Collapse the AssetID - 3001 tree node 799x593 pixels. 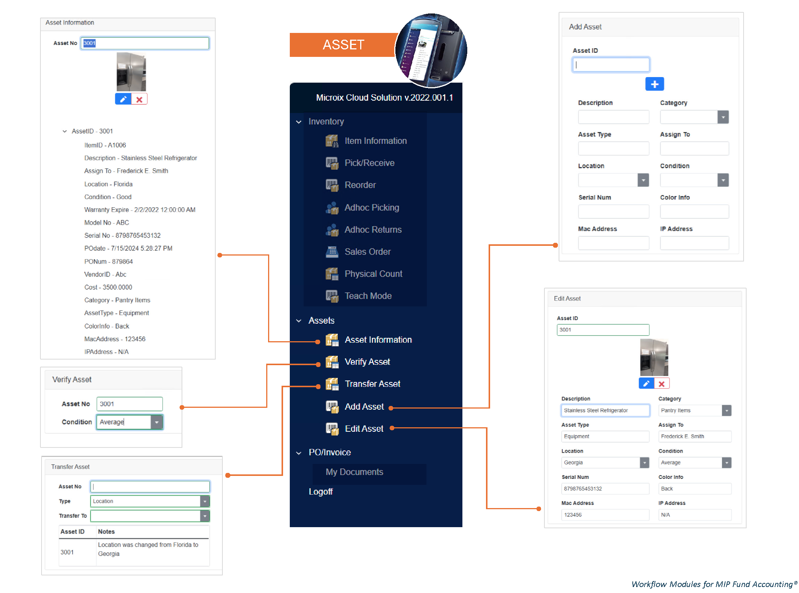pos(64,131)
